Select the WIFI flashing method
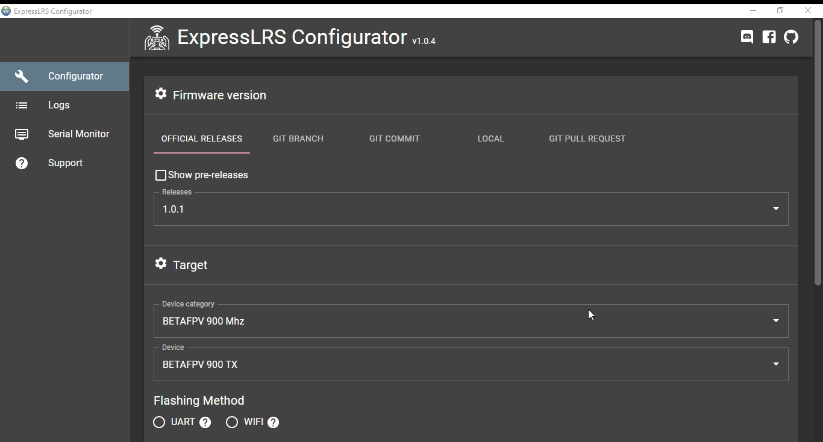 pos(232,422)
